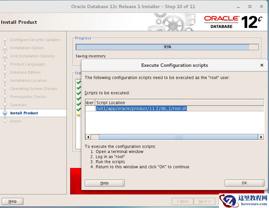Screen dimensions: 269x208
Task: Click the disabled Next button
Action: pyautogui.click(x=205, y=201)
